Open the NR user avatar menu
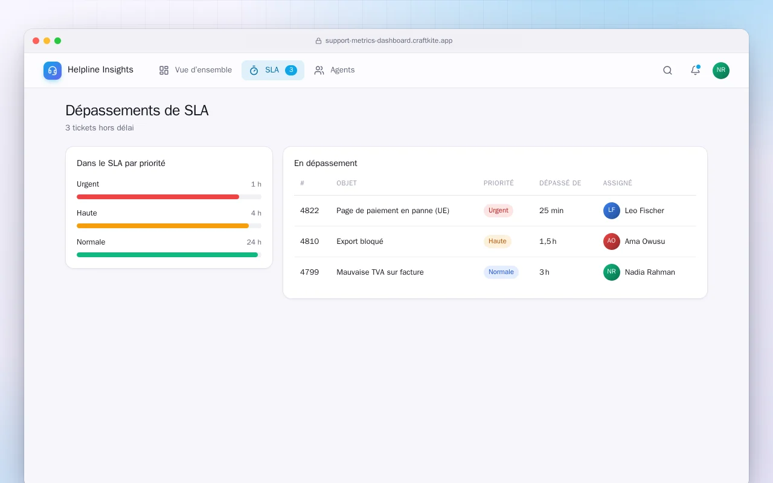773x483 pixels. [x=720, y=71]
